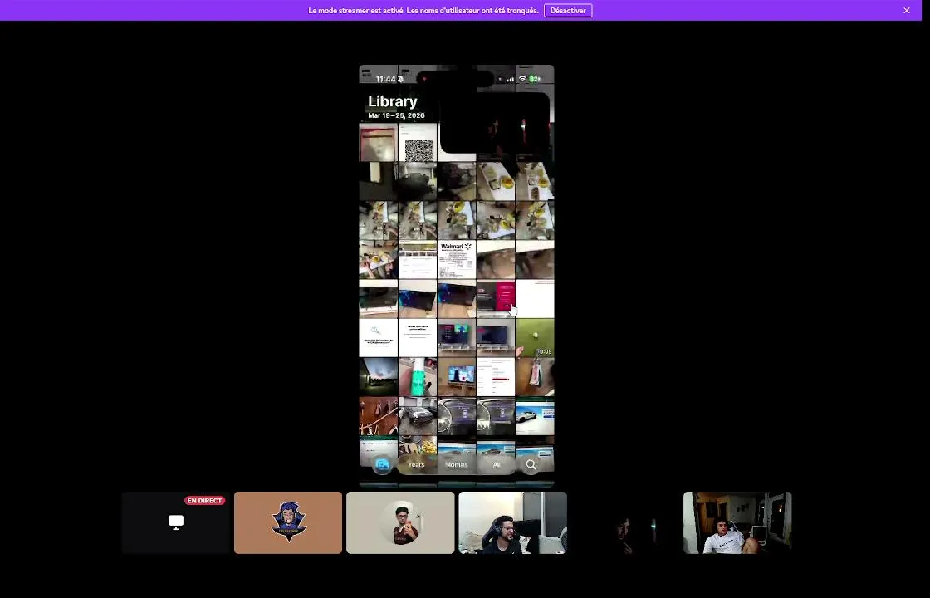Click the 11:44 clock in the phone status bar
The height and width of the screenshot is (598, 930).
[385, 79]
